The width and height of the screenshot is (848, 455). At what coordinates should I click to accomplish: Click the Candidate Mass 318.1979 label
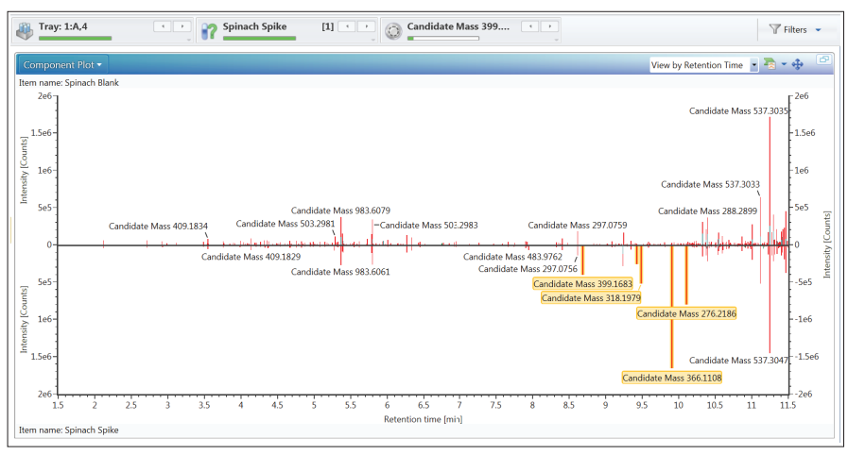591,298
